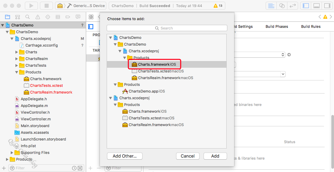Open the related items grid menu
The height and width of the screenshot is (172, 334).
(x=91, y=17)
